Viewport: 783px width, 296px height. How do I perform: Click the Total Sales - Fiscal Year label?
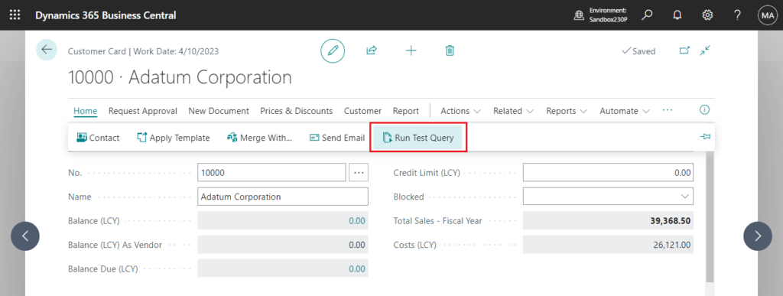(437, 220)
